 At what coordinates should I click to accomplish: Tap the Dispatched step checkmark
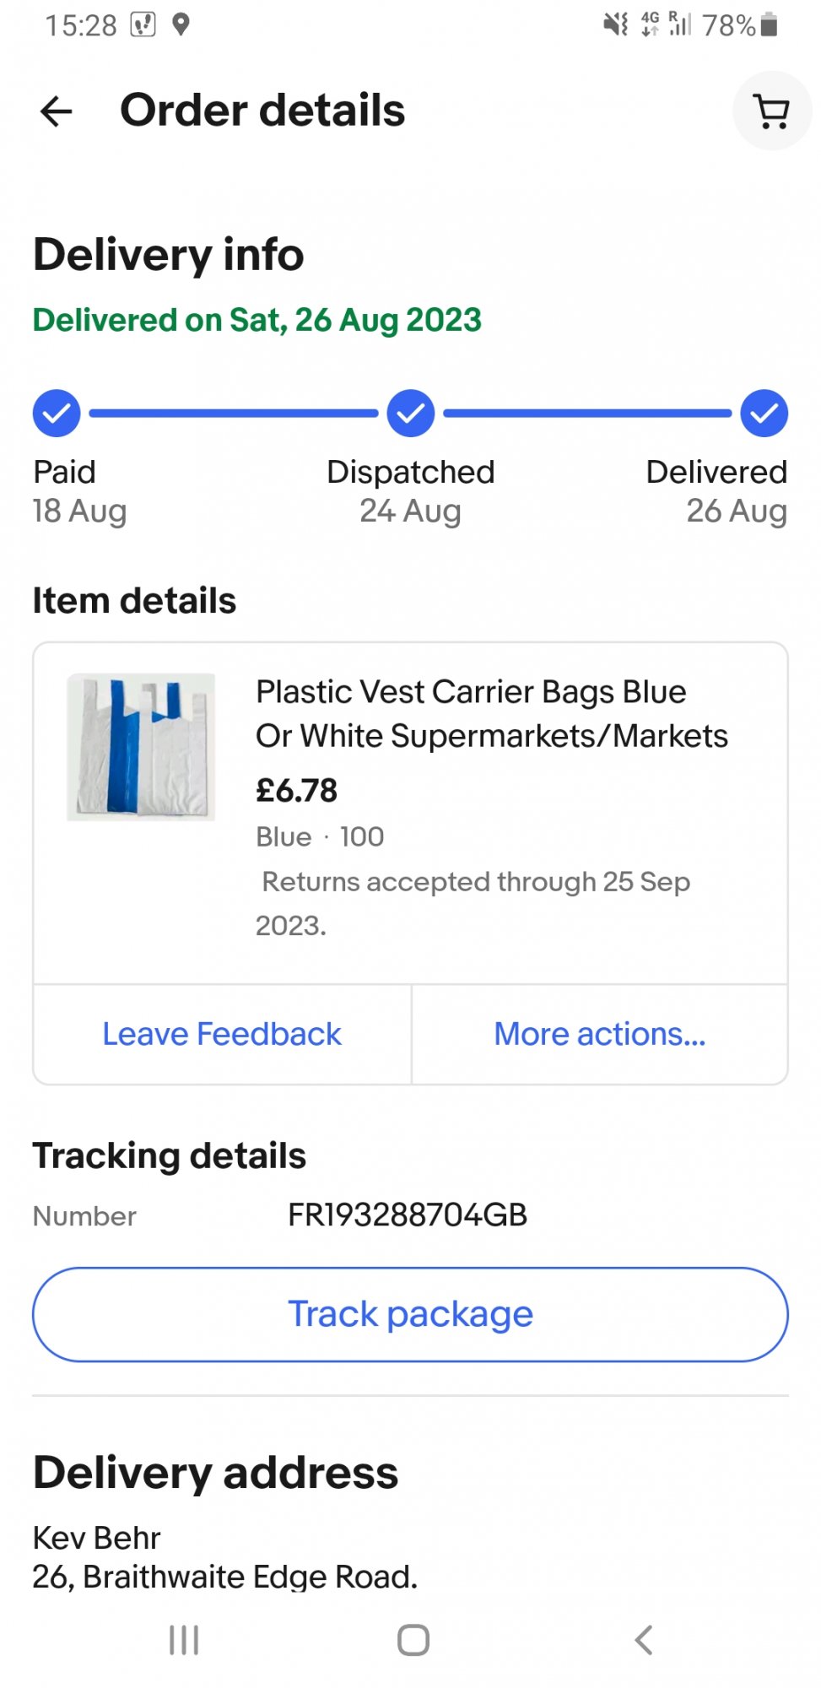click(x=410, y=414)
